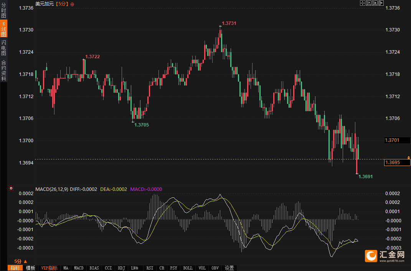Click the exit-arrow panel icon at top right

[x=381, y=3]
